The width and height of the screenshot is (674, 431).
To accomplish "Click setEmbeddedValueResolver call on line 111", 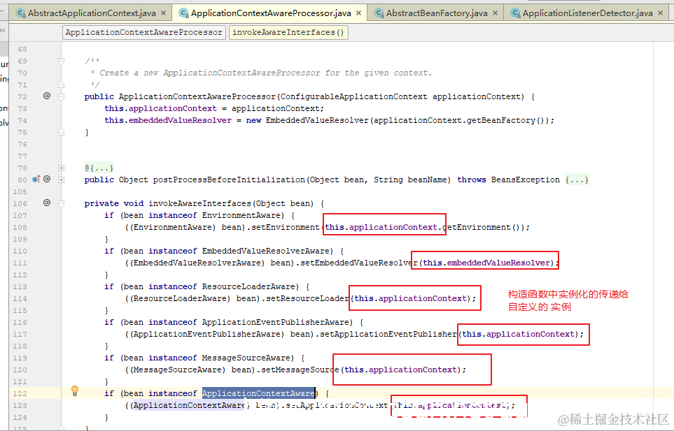I will click(x=359, y=263).
